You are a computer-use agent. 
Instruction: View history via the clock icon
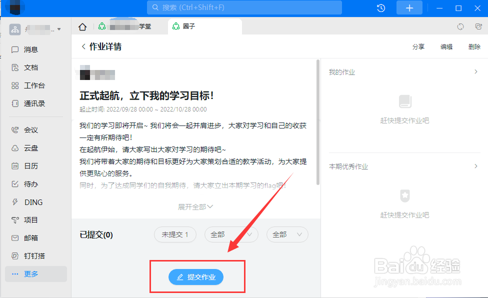(380, 7)
